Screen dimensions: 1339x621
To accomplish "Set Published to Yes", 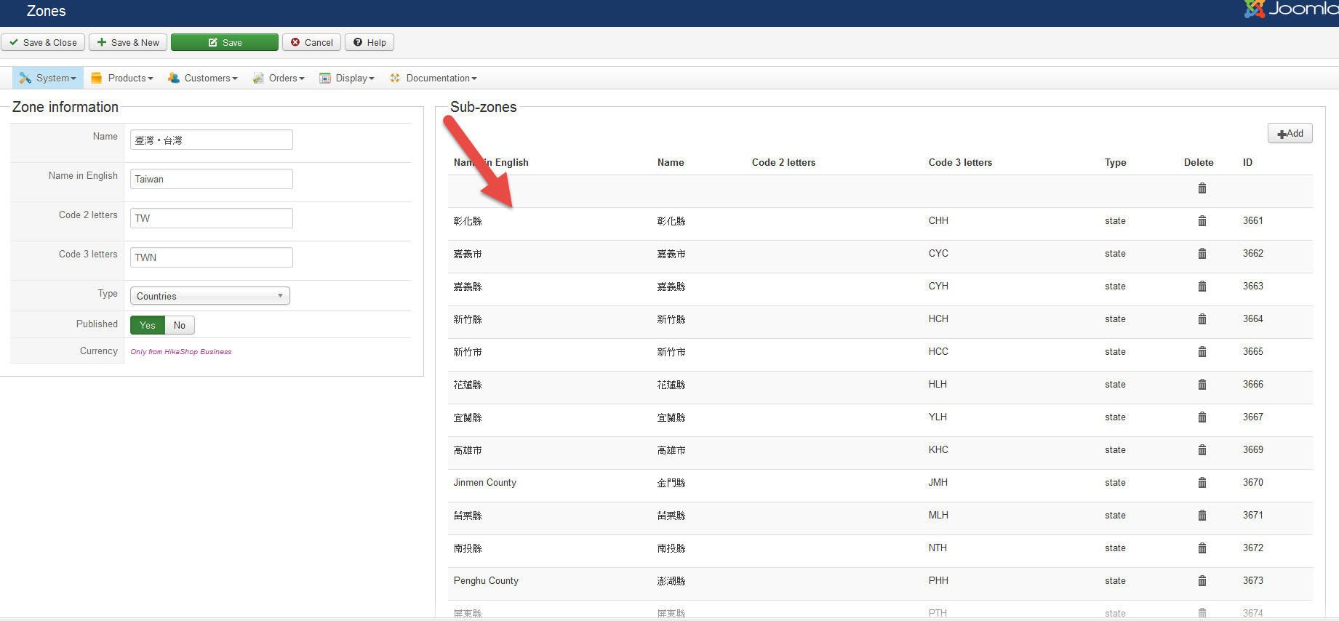I will coord(148,325).
